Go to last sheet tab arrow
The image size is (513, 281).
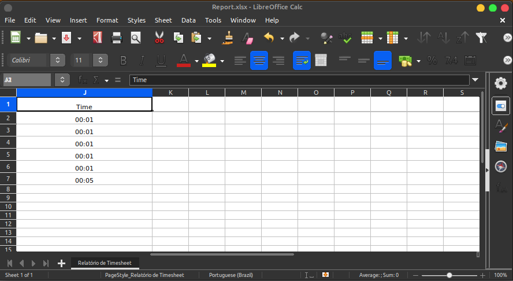(x=46, y=263)
